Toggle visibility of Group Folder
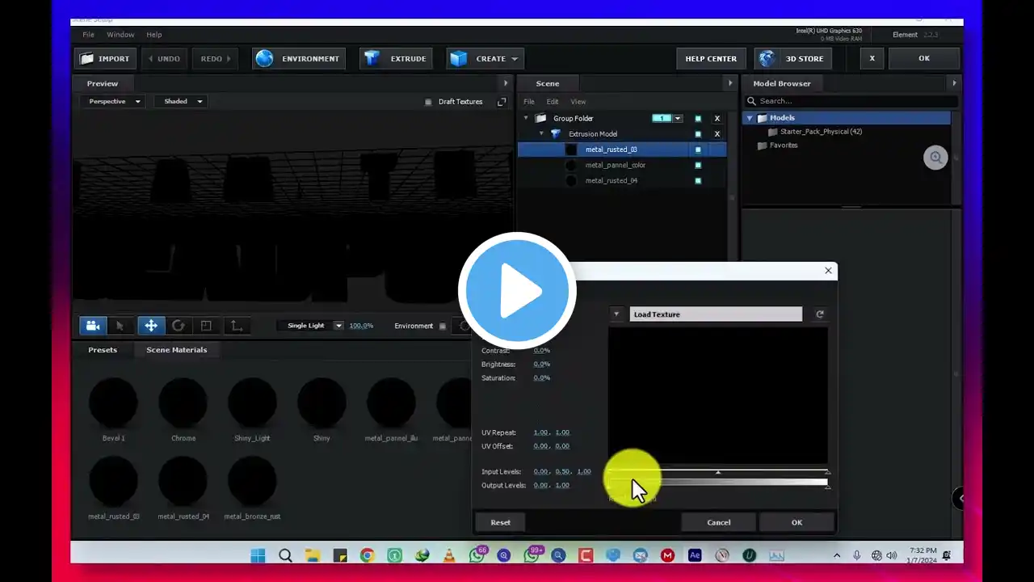1034x582 pixels. [x=698, y=118]
